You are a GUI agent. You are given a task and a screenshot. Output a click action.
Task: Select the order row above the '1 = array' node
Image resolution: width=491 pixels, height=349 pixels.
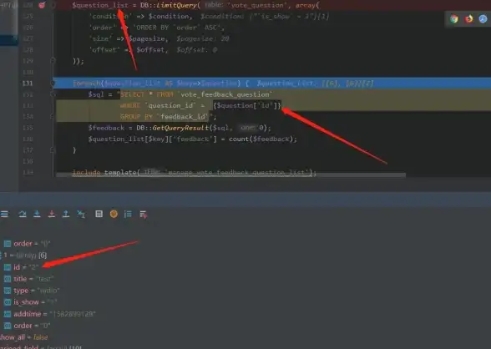tap(27, 244)
